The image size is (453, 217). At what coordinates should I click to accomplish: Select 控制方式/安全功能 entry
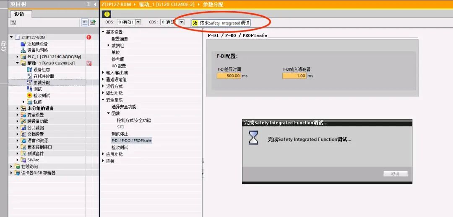coord(134,120)
